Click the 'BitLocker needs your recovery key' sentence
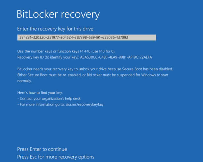Viewport: 203px width, 162px height. coord(95,69)
